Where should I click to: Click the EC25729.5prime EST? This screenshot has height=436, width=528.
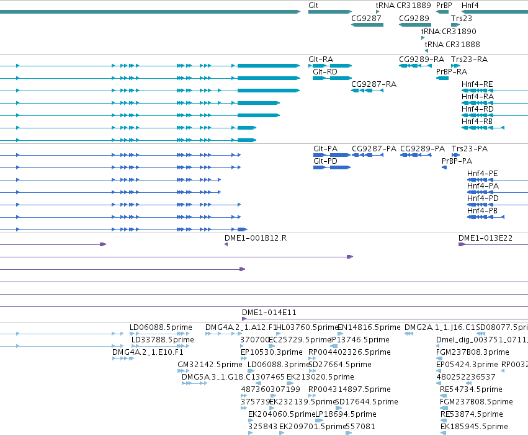[272, 346]
